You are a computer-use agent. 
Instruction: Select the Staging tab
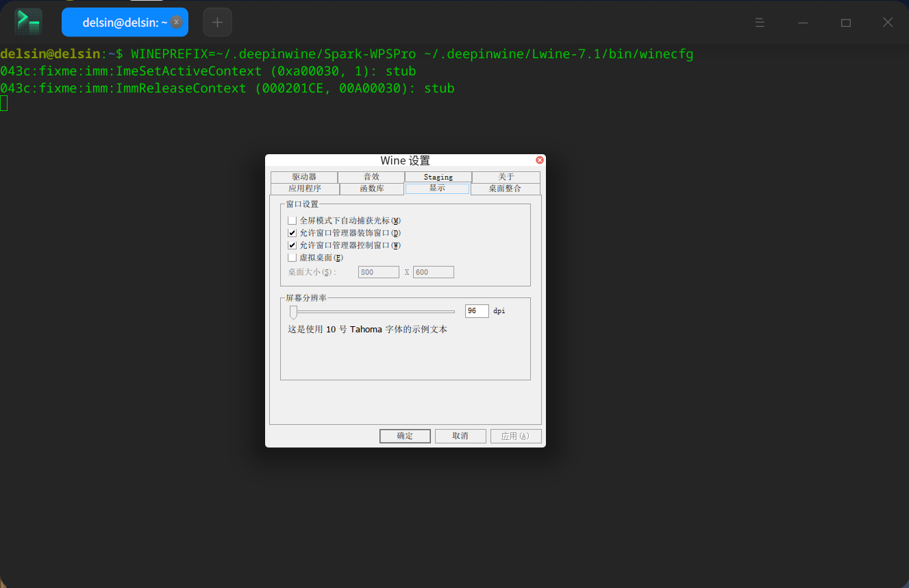(437, 176)
